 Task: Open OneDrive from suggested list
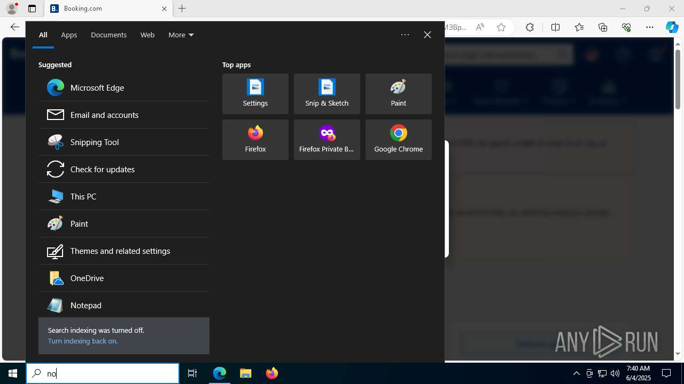point(124,278)
